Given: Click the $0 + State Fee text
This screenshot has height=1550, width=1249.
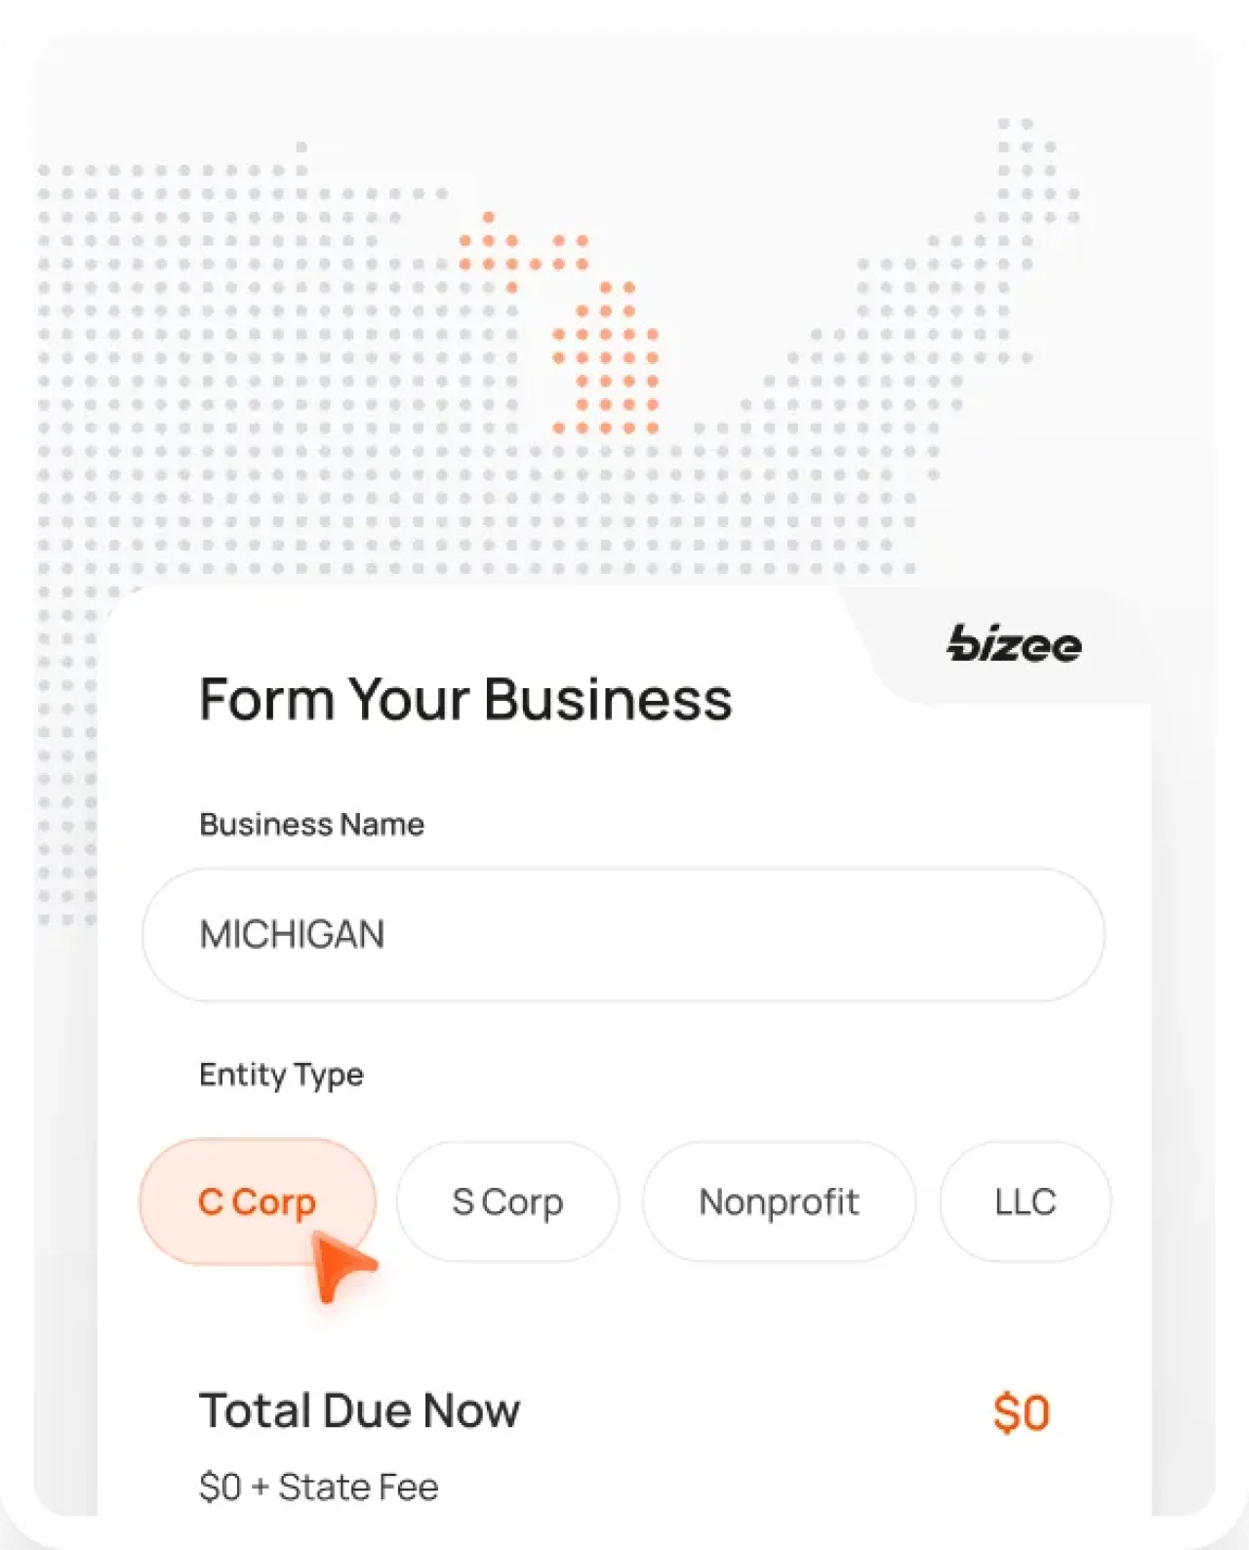Looking at the screenshot, I should [x=320, y=1486].
